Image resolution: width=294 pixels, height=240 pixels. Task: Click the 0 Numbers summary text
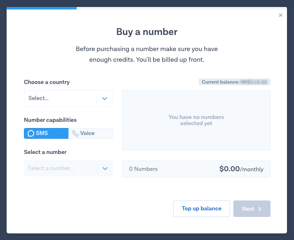pos(143,169)
